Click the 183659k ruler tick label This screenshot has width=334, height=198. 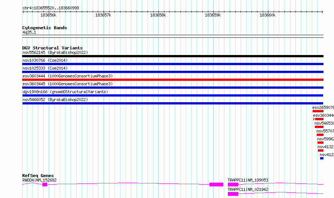(x=213, y=15)
